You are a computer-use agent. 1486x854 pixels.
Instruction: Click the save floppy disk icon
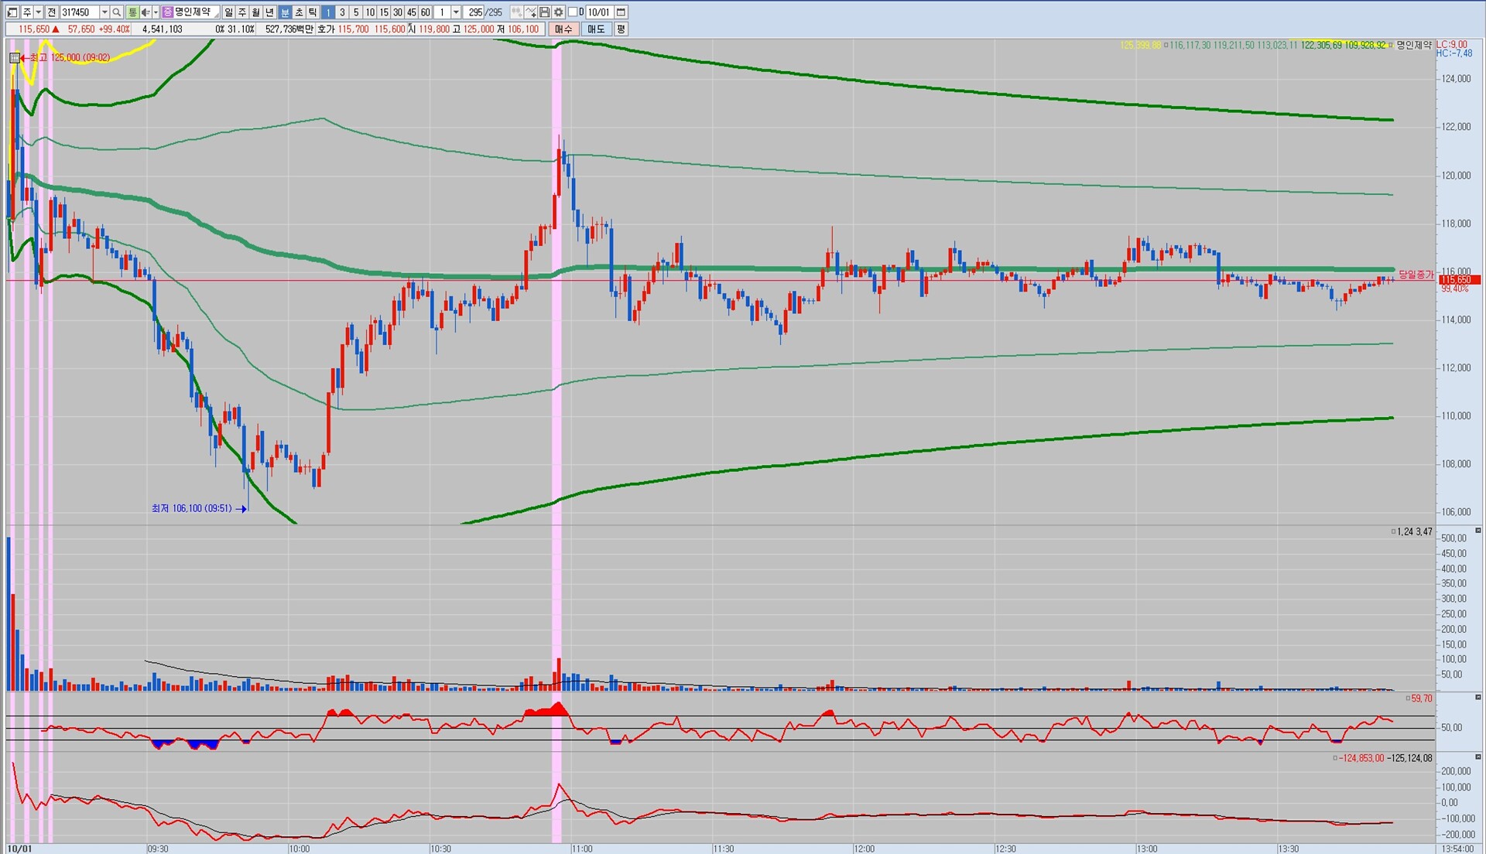(545, 12)
